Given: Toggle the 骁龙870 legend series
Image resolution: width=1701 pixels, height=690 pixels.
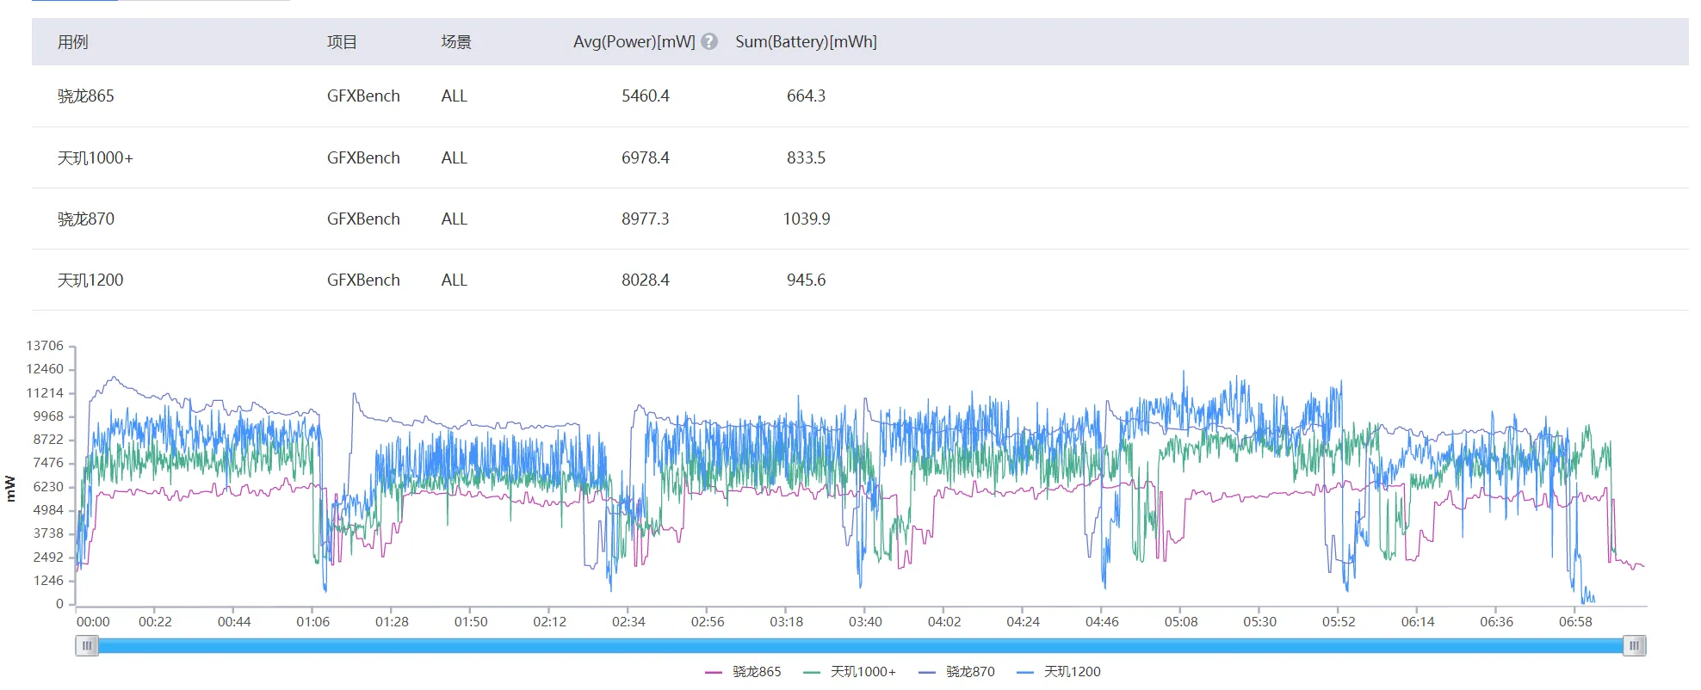Looking at the screenshot, I should pyautogui.click(x=956, y=672).
